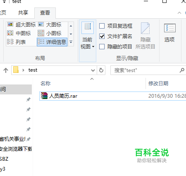Image resolution: width=186 pixels, height=176 pixels.
Task: Open the y3 sidebar folder
Action: tap(2, 169)
